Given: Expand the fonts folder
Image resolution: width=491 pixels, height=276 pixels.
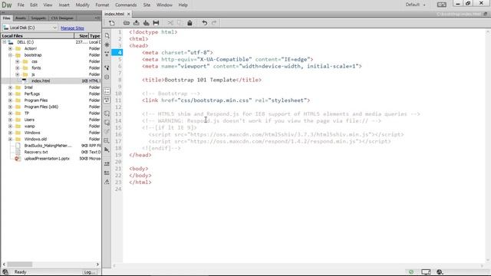Looking at the screenshot, I should tap(18, 68).
